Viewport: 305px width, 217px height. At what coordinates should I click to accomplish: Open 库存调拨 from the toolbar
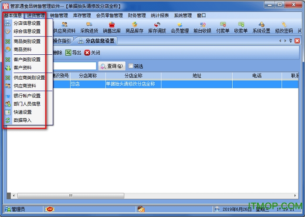[157, 27]
